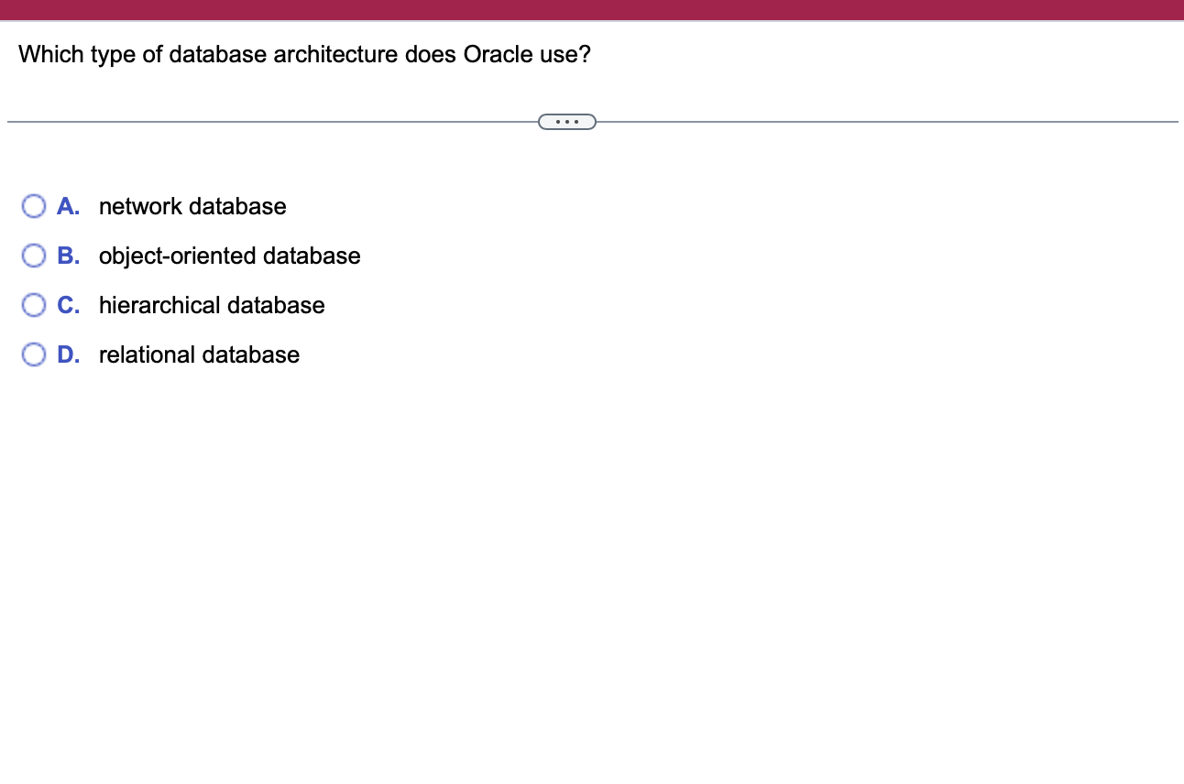Choose the answer 'object-oriented database'
This screenshot has width=1184, height=784.
pyautogui.click(x=229, y=256)
